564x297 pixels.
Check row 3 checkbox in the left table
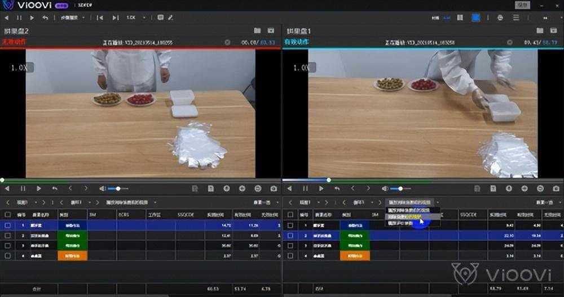click(7, 246)
